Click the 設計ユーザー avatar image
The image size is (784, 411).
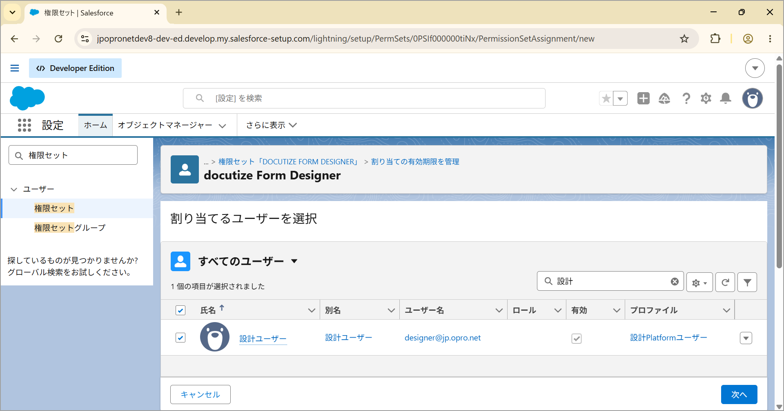[x=215, y=337]
